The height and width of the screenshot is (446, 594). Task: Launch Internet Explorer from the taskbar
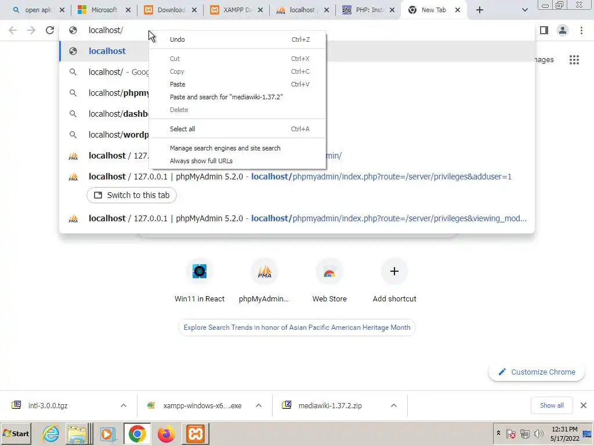[x=50, y=434]
